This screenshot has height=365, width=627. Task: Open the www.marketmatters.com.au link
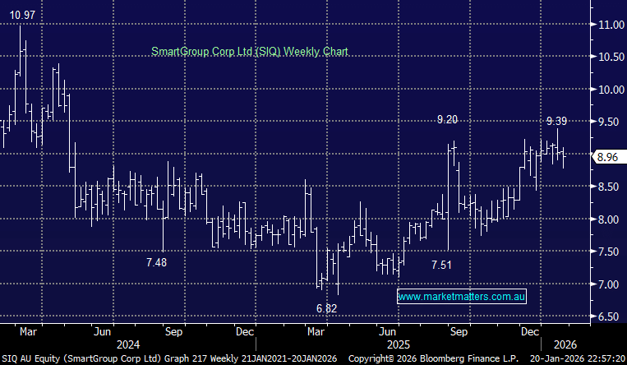[462, 296]
